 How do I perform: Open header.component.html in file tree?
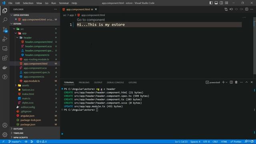[39, 42]
